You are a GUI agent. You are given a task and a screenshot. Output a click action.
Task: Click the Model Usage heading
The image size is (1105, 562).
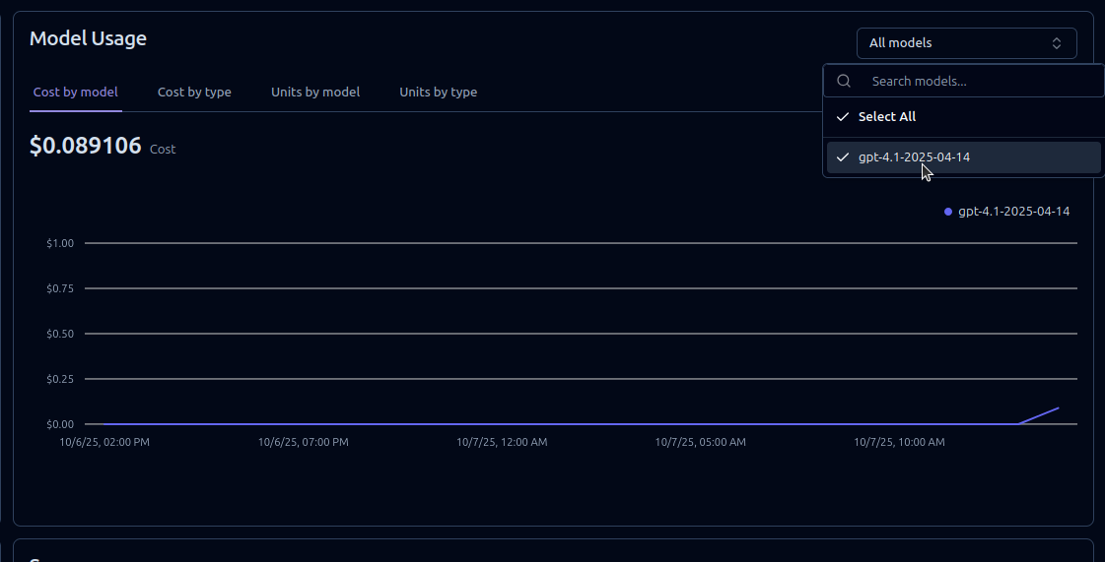[88, 38]
